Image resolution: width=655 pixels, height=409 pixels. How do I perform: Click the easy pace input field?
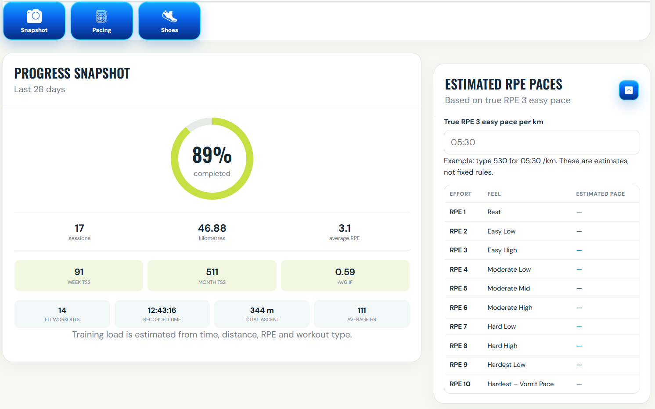point(542,142)
